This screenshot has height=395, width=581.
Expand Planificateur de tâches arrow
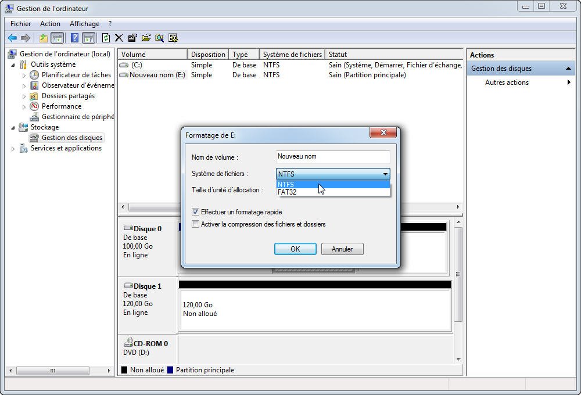point(24,75)
